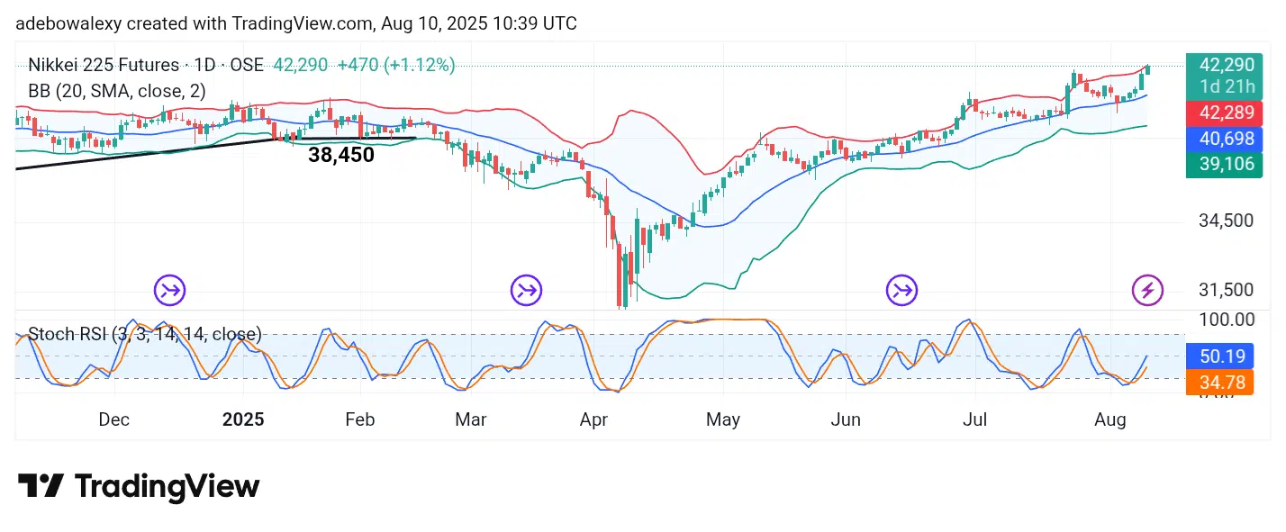The image size is (1286, 532).
Task: Click the blue 40,698 basis value tag
Action: (x=1227, y=139)
